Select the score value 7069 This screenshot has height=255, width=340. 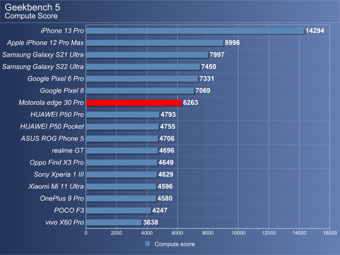[x=203, y=91]
